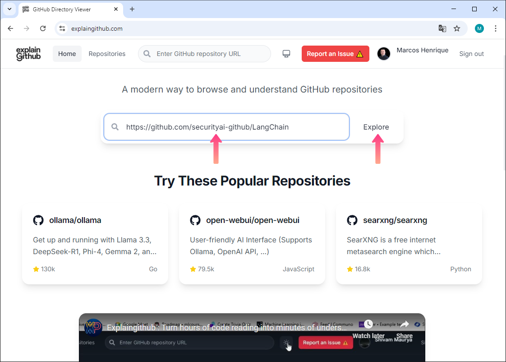
Task: Click the Python language label
Action: [x=460, y=269]
